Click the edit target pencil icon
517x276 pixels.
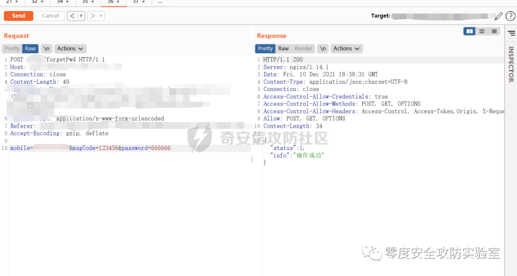(x=498, y=16)
